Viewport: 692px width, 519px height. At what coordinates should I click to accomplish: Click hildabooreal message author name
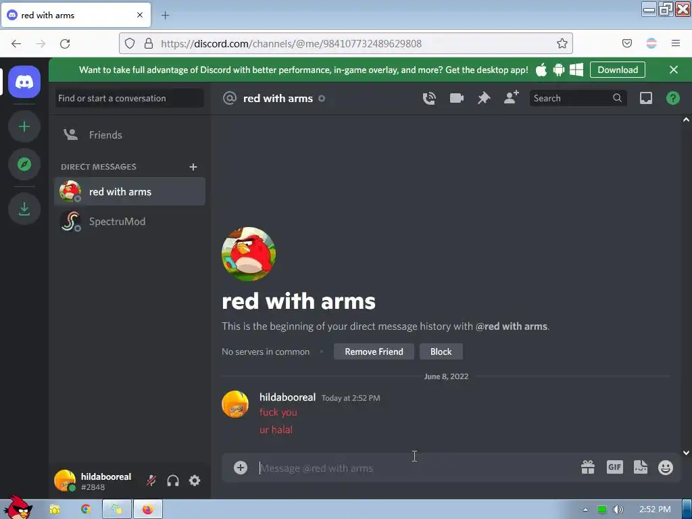click(287, 397)
